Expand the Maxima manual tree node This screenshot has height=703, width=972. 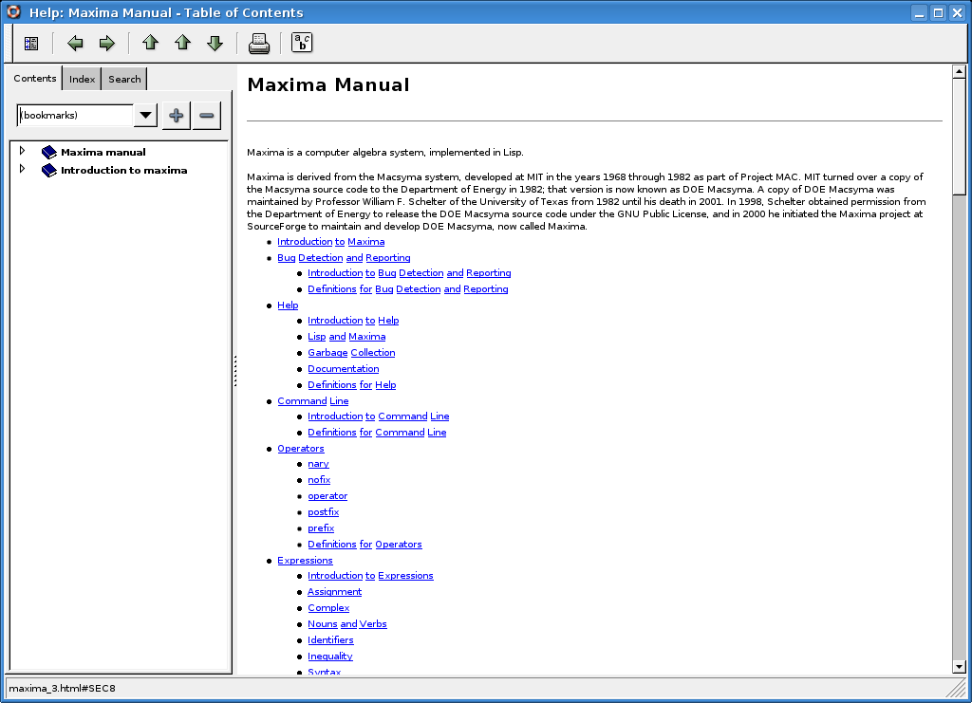coord(23,151)
